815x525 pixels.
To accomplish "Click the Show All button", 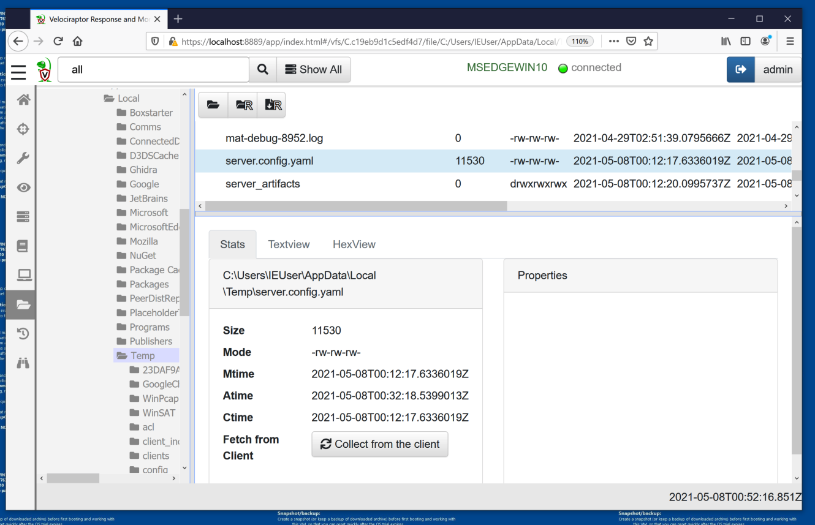I will click(314, 70).
